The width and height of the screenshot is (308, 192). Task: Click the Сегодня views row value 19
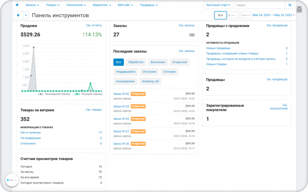(x=100, y=167)
